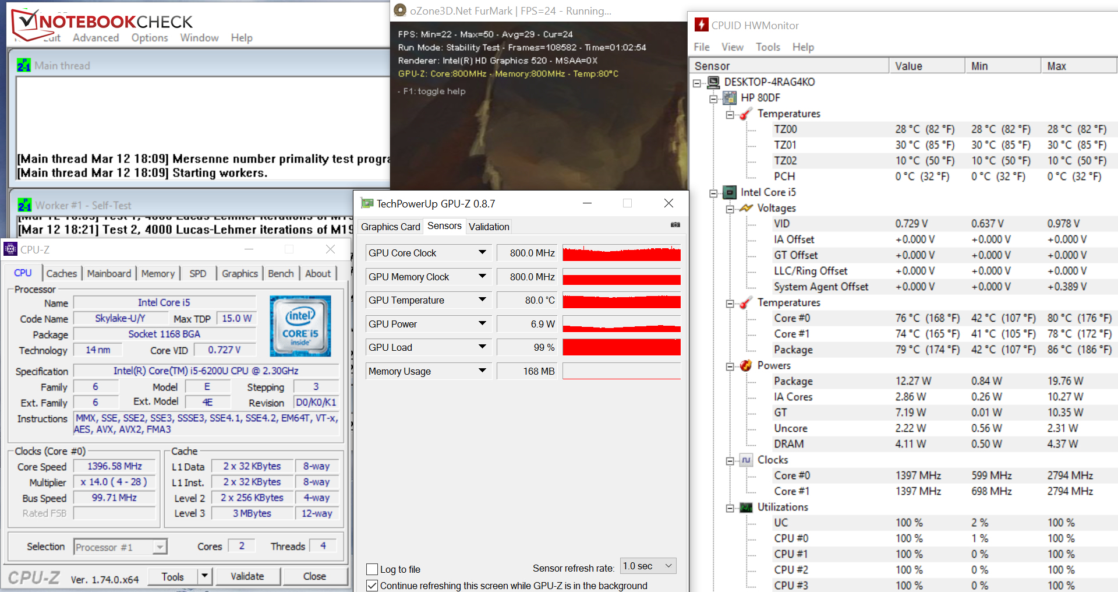Open the CPU-Z Processor #1 selection dropdown
Screen dimensions: 1118x592
(160, 547)
